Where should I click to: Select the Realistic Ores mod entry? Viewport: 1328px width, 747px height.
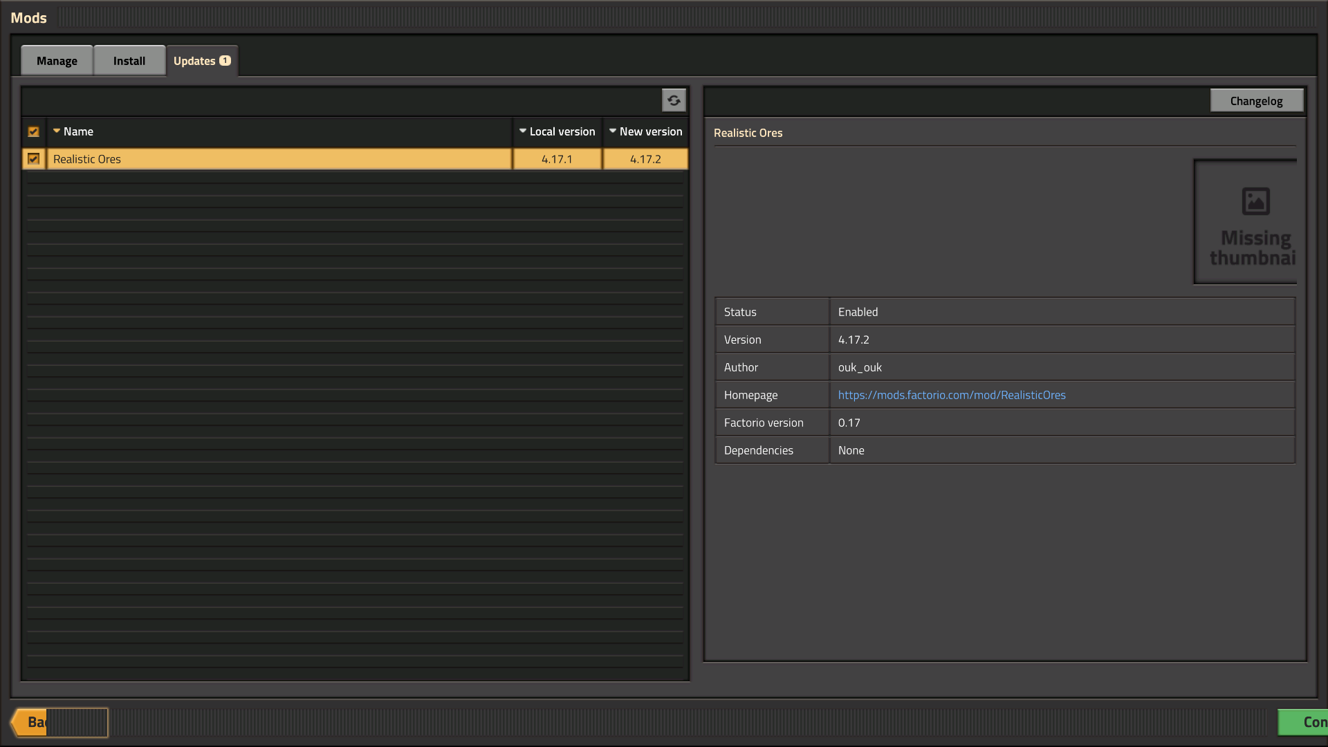279,158
